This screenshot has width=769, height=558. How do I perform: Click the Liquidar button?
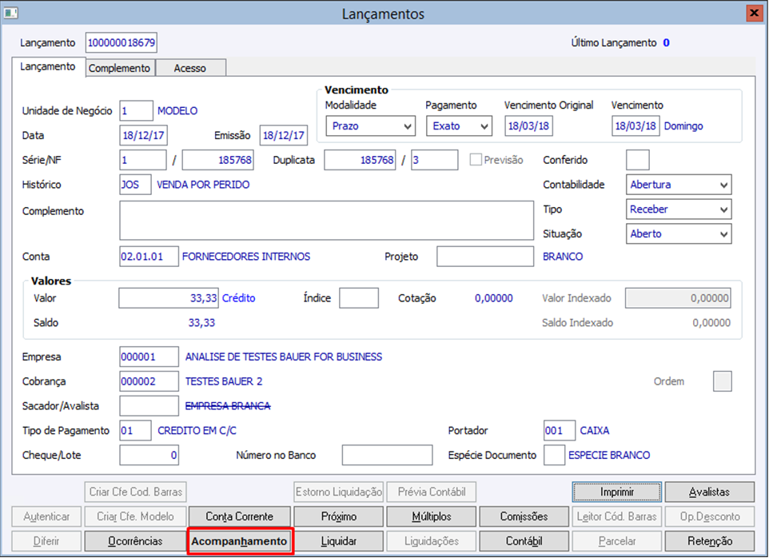339,541
